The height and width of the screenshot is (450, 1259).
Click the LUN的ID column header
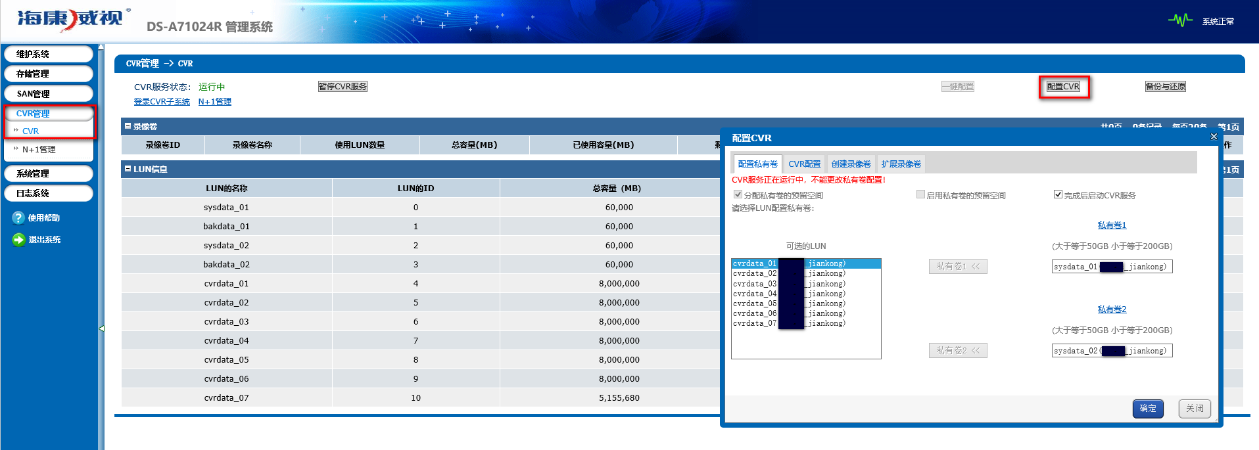point(416,188)
